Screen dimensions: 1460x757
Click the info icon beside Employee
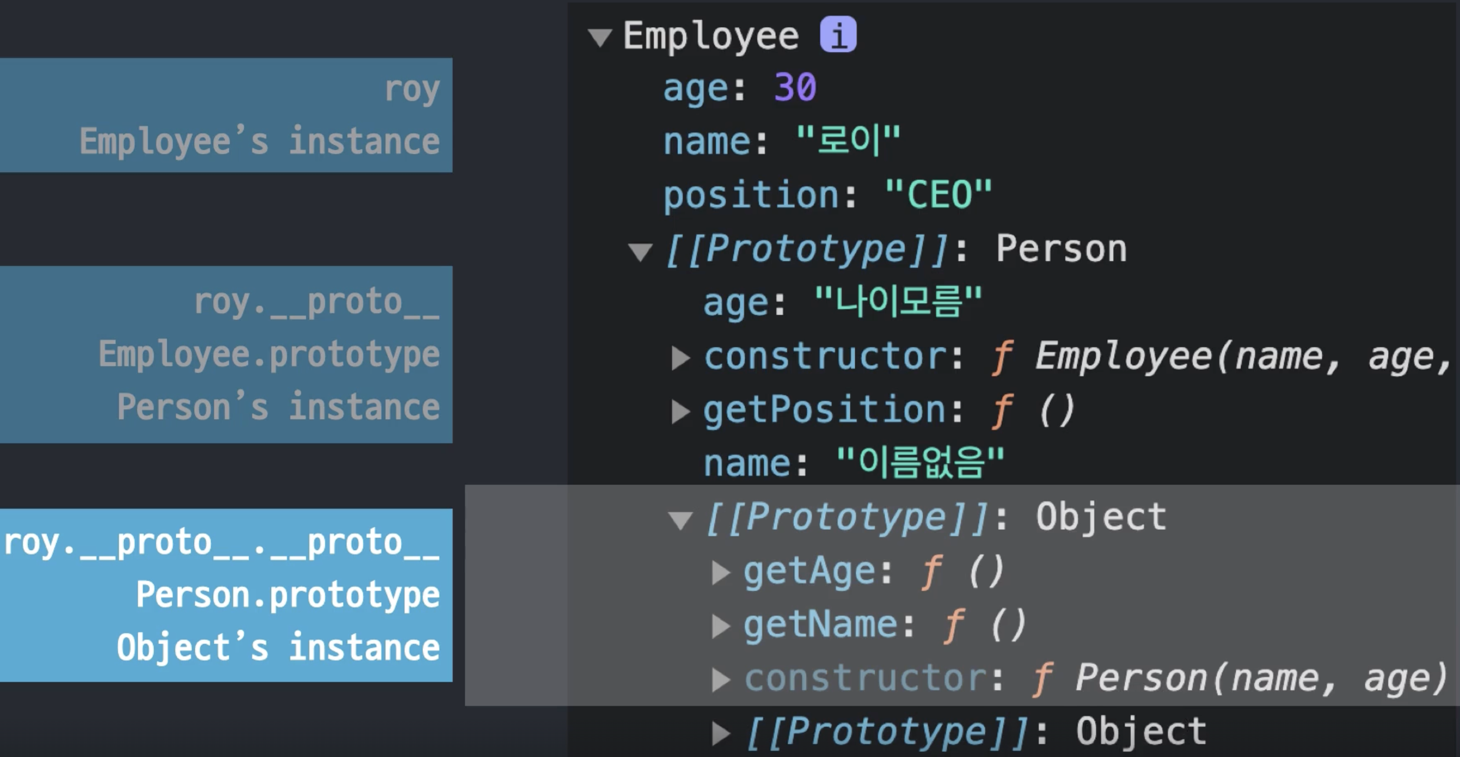[838, 35]
